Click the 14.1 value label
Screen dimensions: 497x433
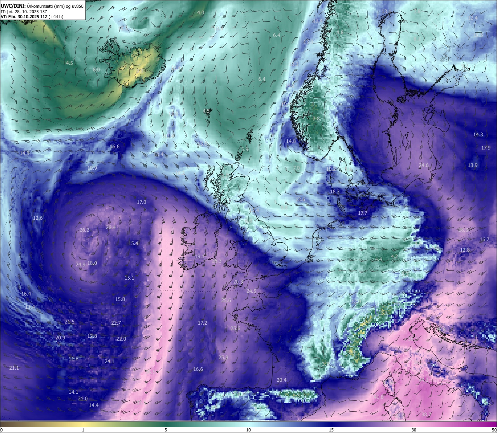(73, 392)
